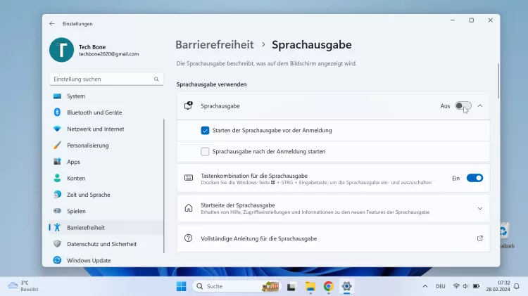Click the search magnifier icon

(156, 79)
